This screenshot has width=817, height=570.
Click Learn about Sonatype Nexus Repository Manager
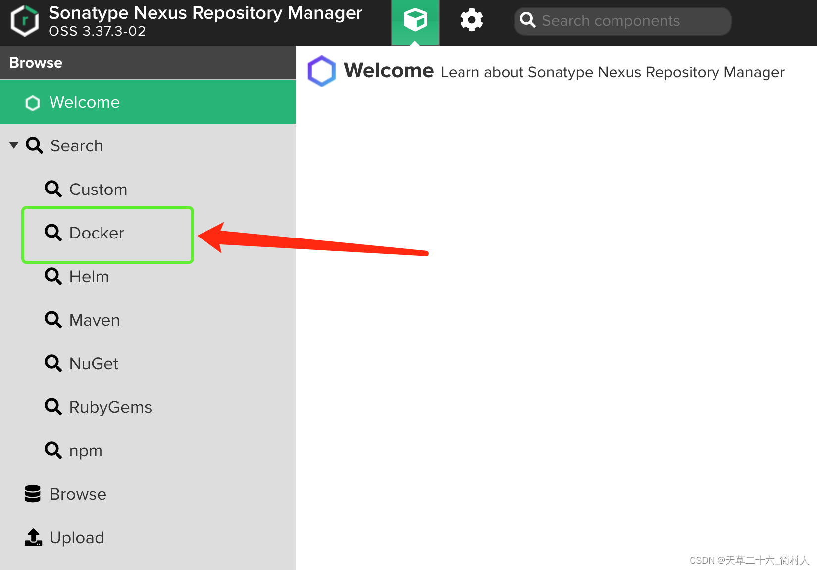pos(613,73)
